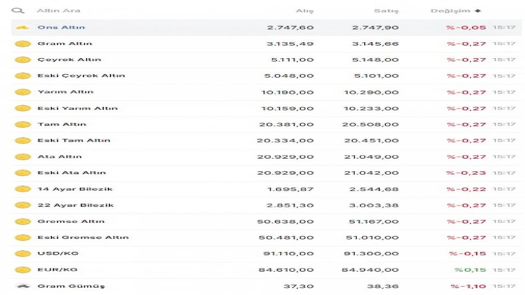Click the Altın Ara search field
This screenshot has height=295, width=525.
click(59, 11)
